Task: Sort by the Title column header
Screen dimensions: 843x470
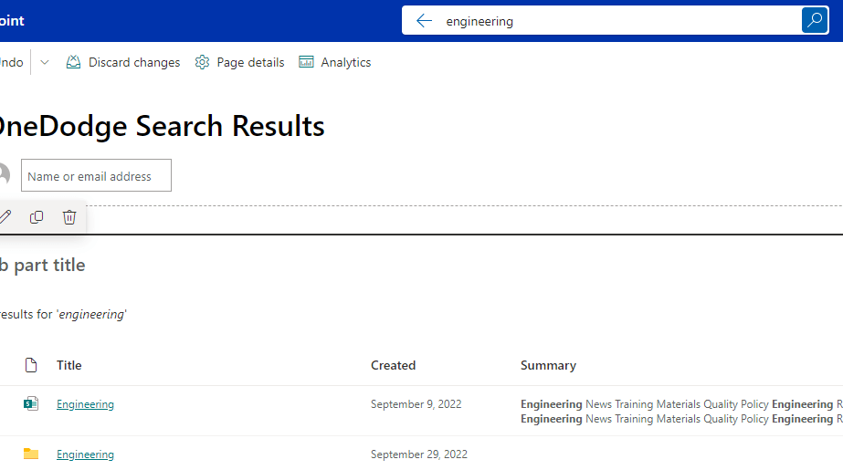Action: tap(69, 365)
